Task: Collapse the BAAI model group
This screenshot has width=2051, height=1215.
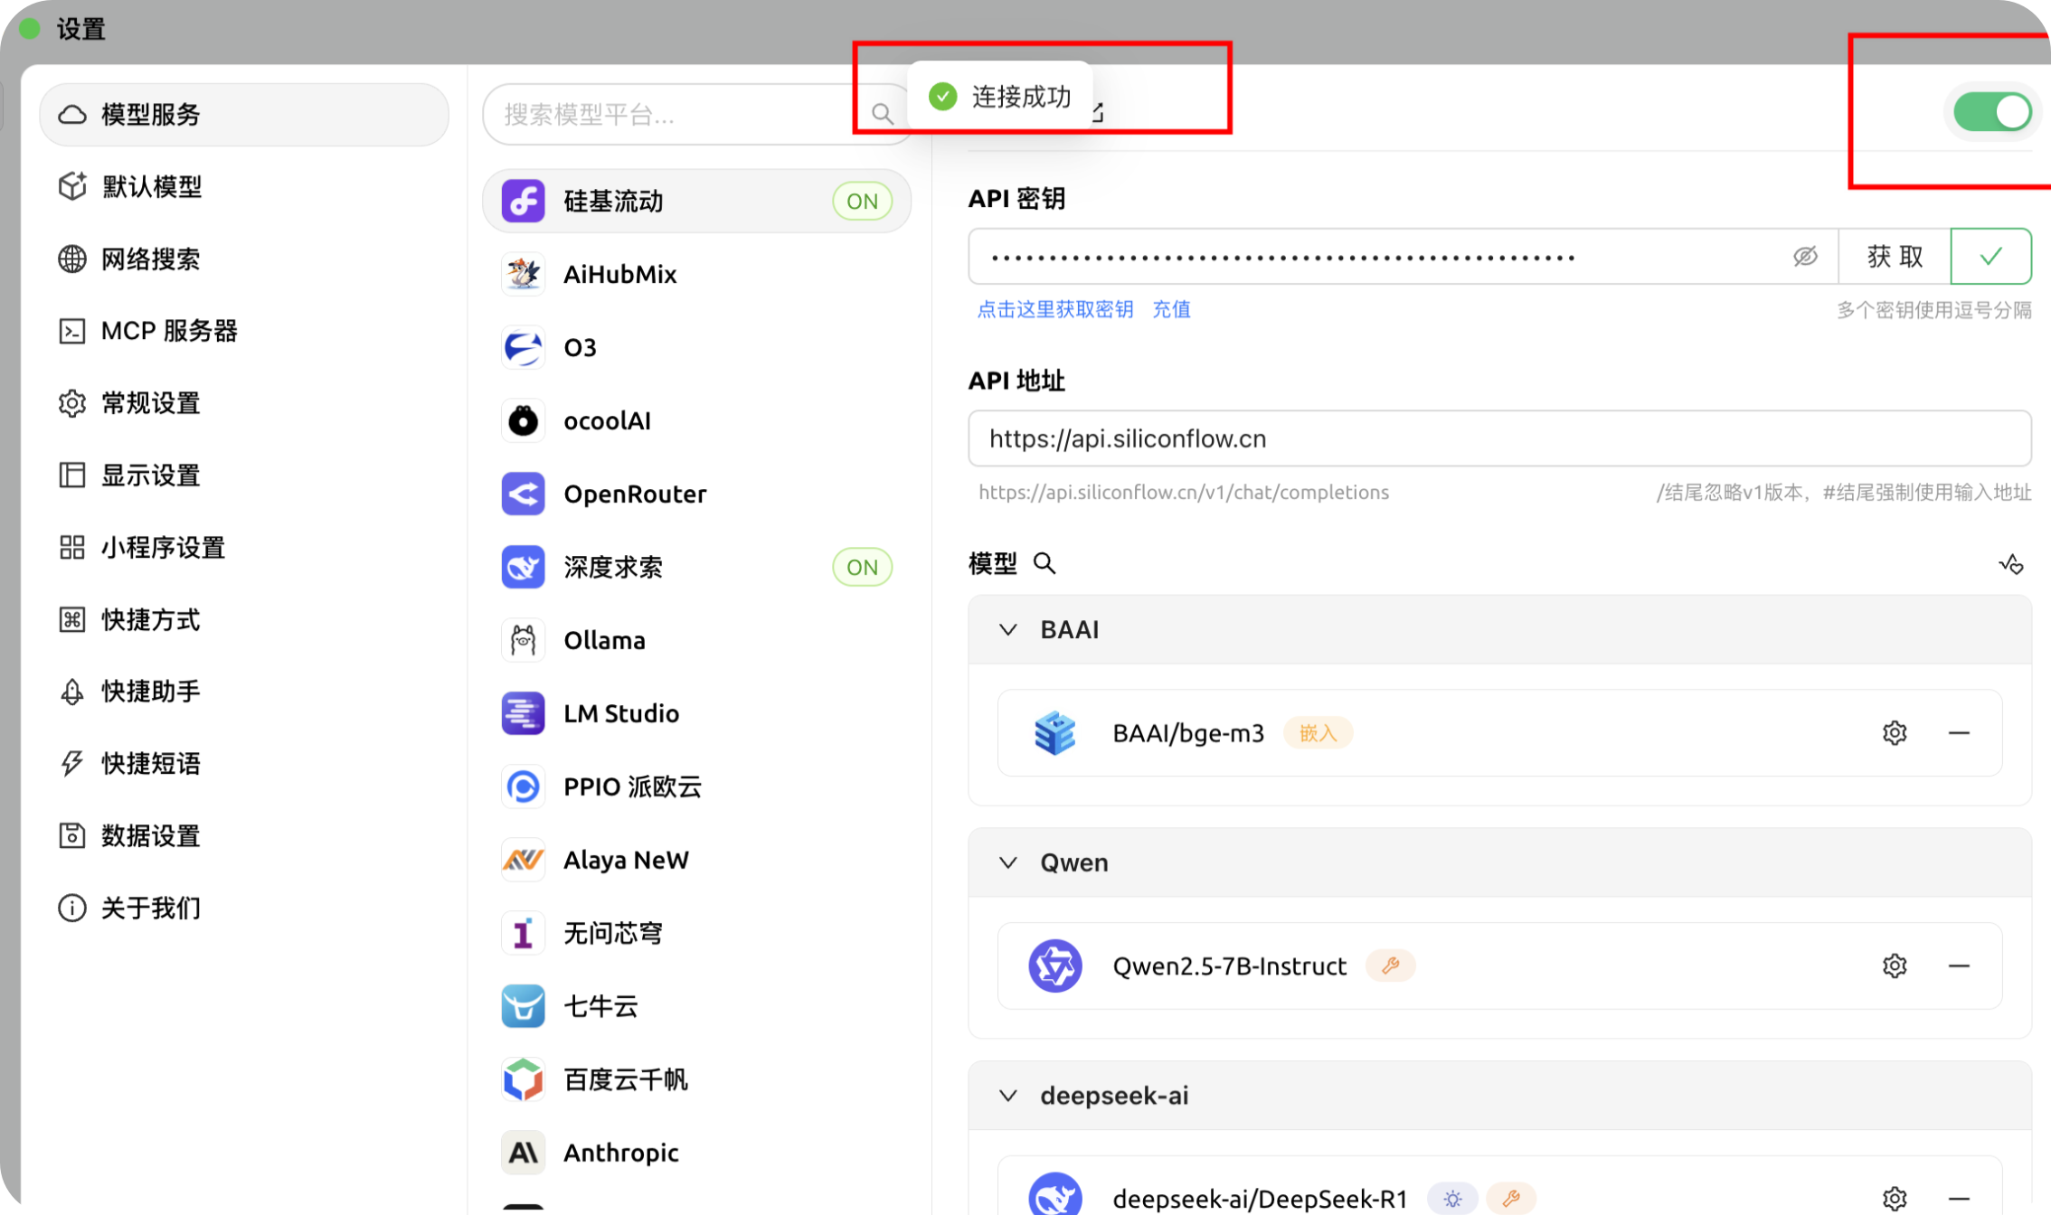Action: click(x=1007, y=629)
